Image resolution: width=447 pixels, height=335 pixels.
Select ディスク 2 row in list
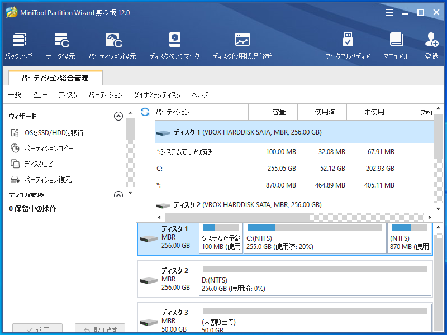tap(294, 205)
